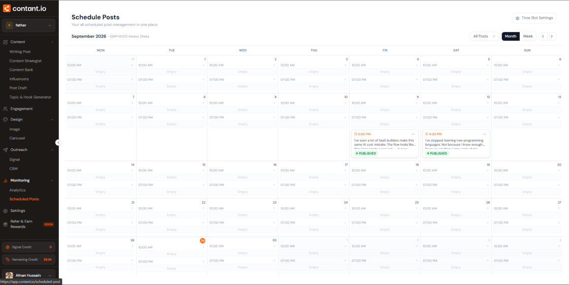Image resolution: width=569 pixels, height=285 pixels.
Task: Click the Engagement people icon
Action: coord(6,109)
